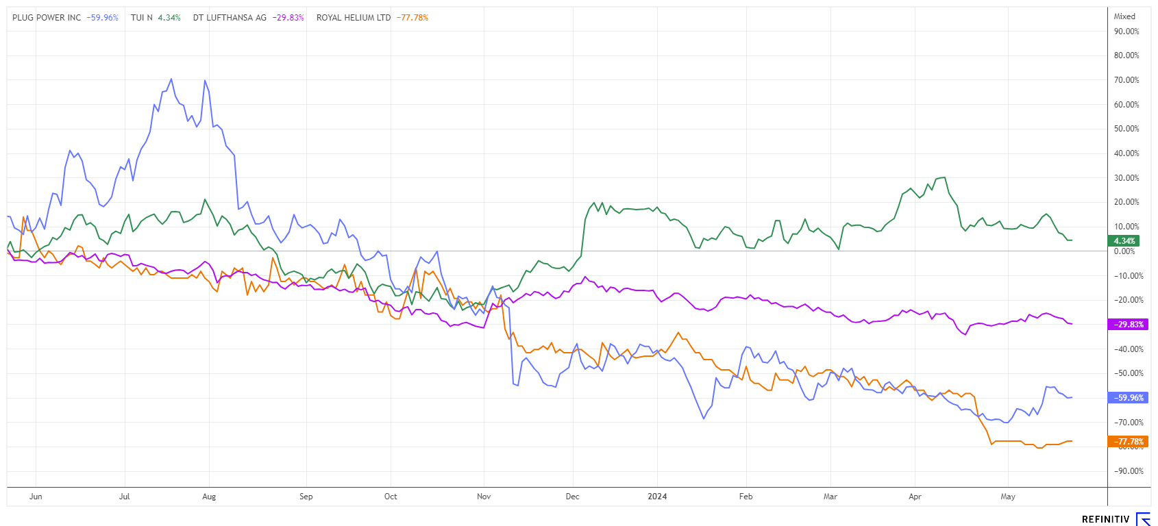Click the Dec label on the time axis
The width and height of the screenshot is (1158, 526).
(x=572, y=497)
